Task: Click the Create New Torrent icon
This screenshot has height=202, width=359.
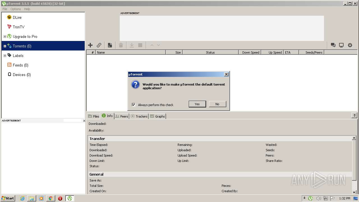Action: click(110, 45)
